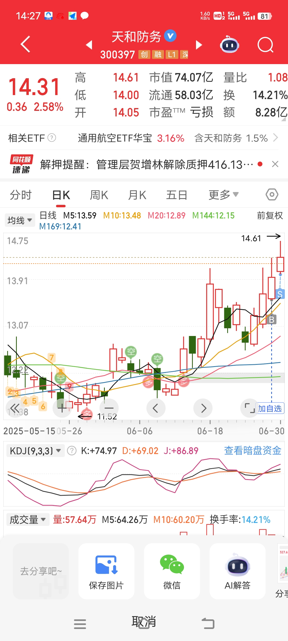Tap the M20:12.89 moving average value

coord(166,215)
